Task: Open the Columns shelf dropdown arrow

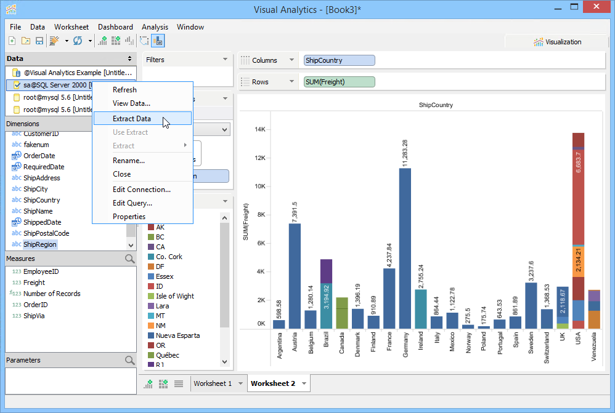Action: [x=291, y=60]
